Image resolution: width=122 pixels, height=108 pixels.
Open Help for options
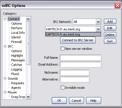click(94, 101)
